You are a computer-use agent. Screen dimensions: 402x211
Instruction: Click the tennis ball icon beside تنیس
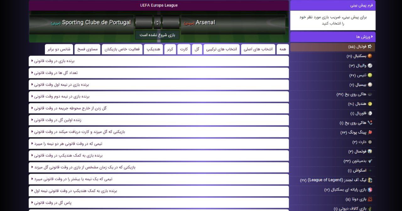pyautogui.click(x=370, y=75)
